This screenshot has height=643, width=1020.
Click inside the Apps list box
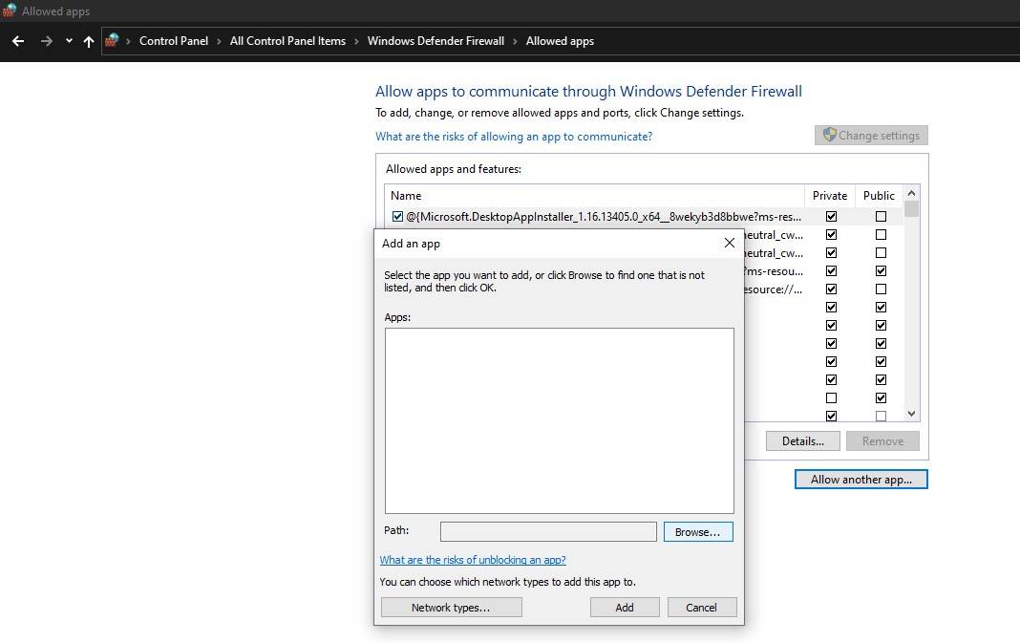click(x=560, y=420)
